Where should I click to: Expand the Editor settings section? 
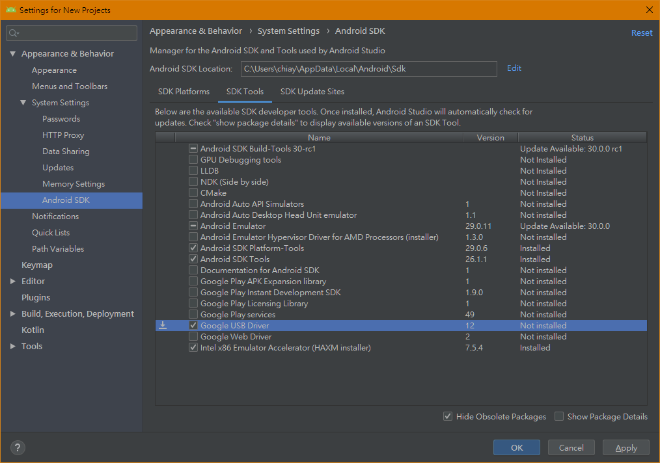(12, 282)
